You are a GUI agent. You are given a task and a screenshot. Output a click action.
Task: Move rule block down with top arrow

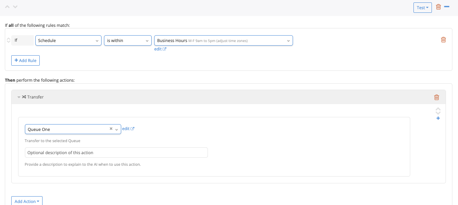point(15,6)
